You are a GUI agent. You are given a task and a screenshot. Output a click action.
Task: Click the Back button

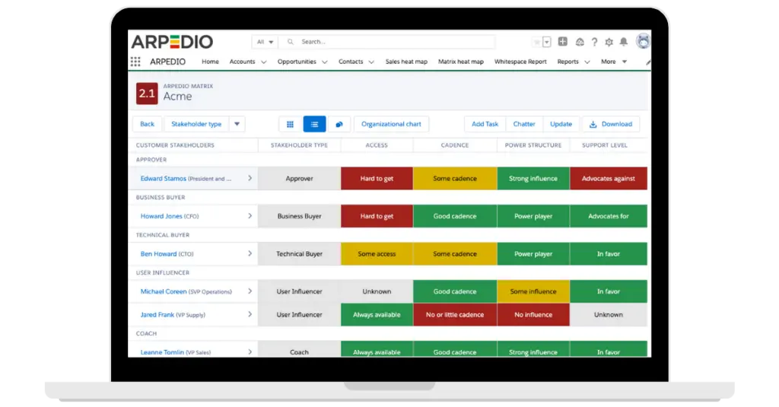[x=147, y=124]
